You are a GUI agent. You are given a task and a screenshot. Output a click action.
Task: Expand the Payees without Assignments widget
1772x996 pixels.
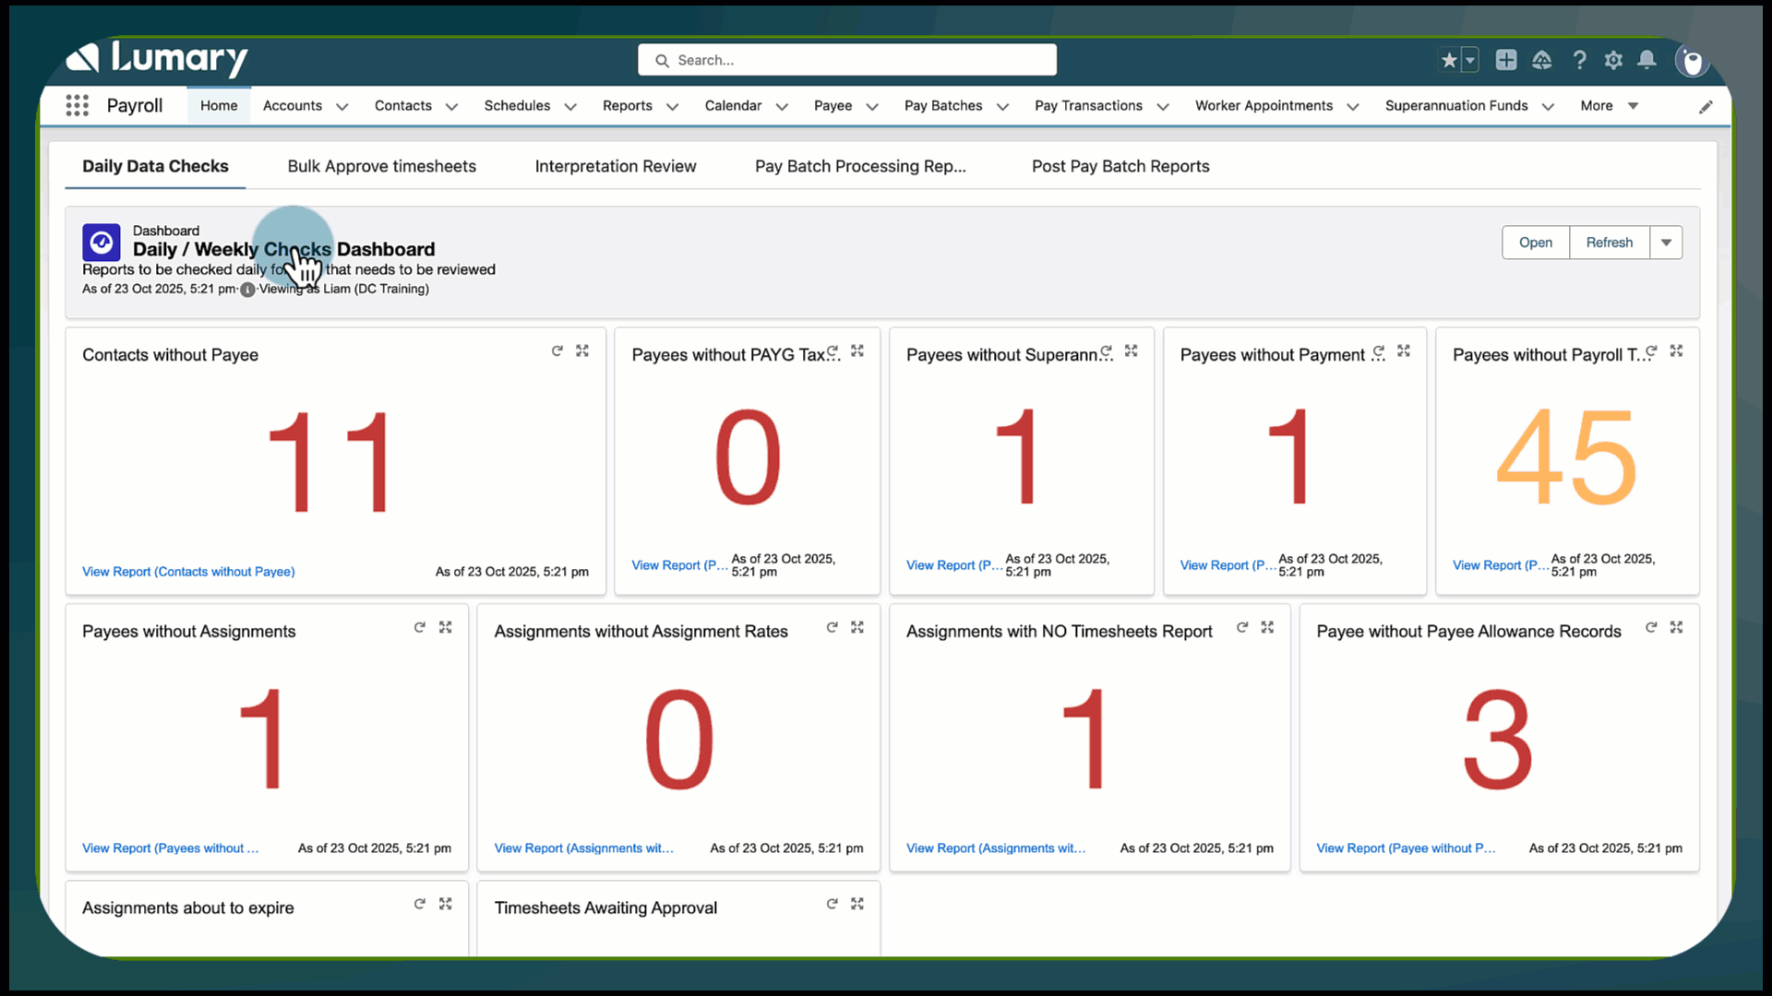[446, 627]
